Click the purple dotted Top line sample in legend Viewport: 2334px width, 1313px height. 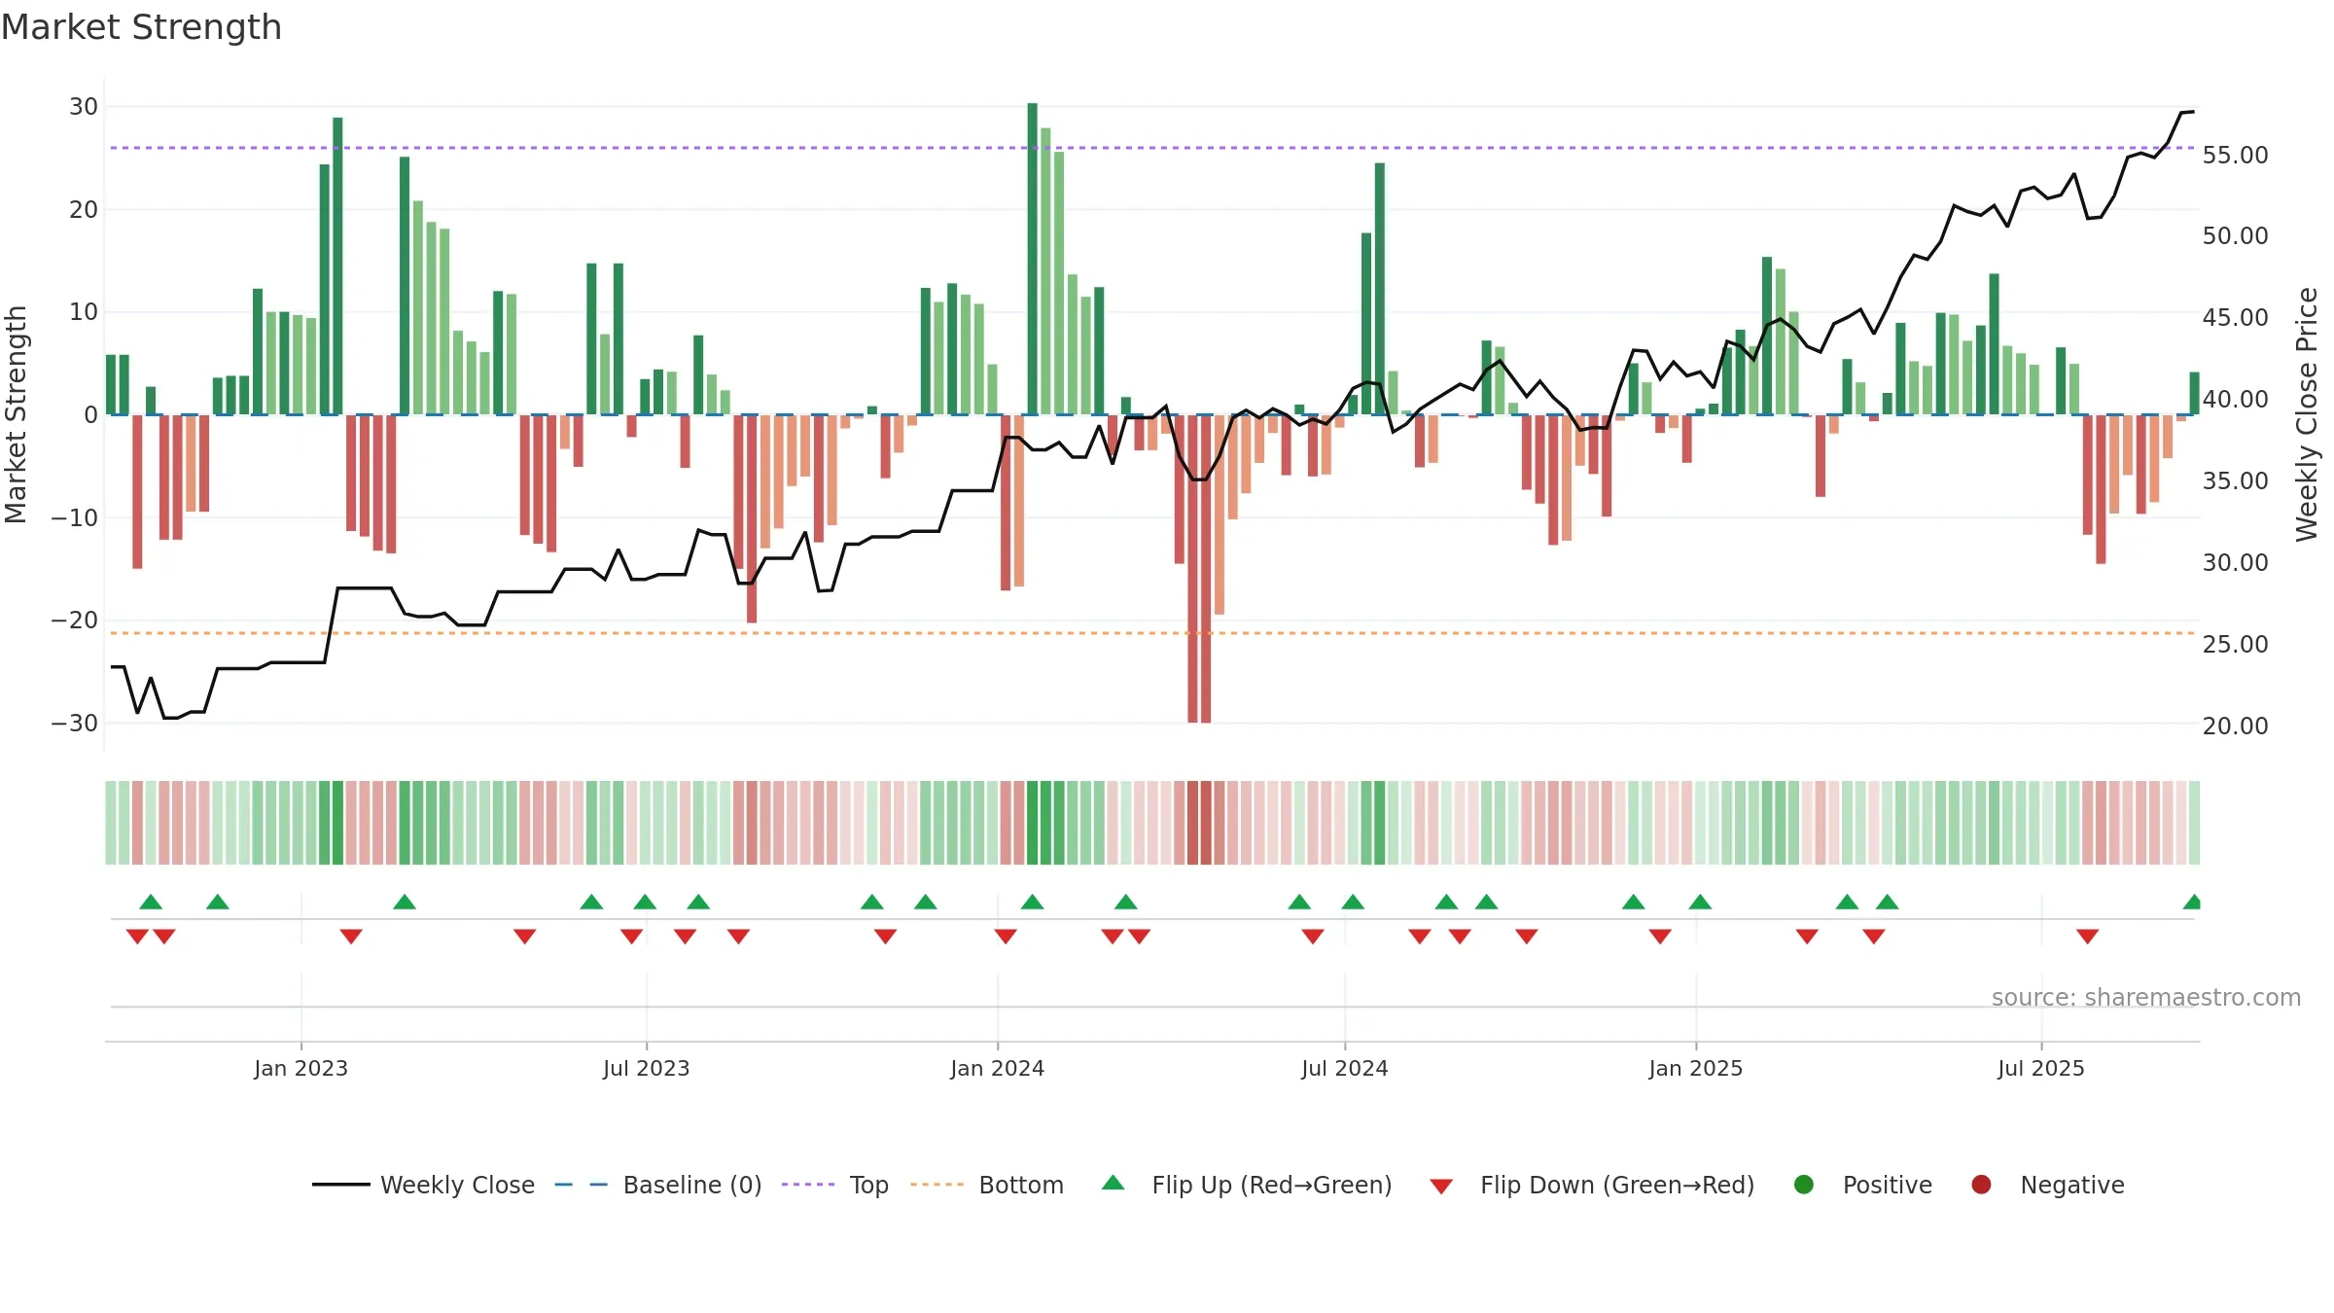point(808,1185)
